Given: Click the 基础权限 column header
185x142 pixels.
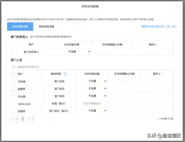Looking at the screenshot, I should click(x=56, y=74).
